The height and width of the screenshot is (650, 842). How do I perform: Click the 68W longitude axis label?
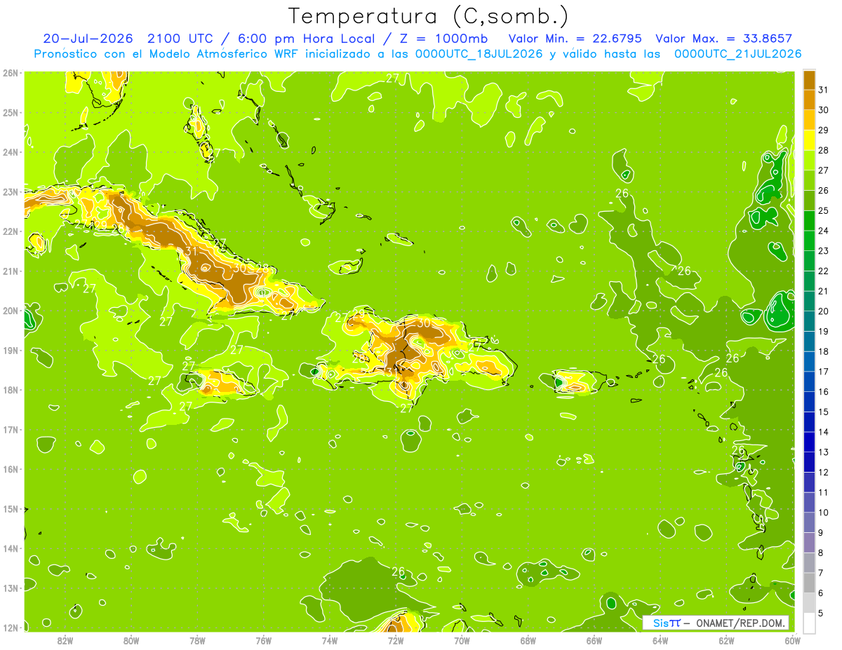tap(528, 639)
